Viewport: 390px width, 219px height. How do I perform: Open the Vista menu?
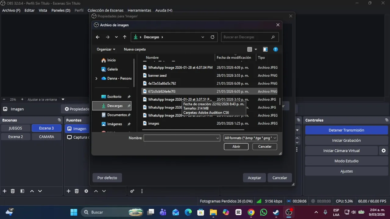point(43,10)
